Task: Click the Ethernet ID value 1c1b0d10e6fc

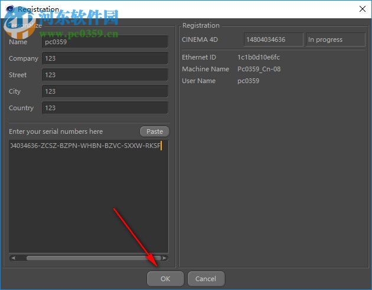Action: pos(259,57)
